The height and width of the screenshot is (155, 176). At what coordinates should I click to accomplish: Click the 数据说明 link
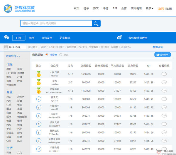pos(158,47)
